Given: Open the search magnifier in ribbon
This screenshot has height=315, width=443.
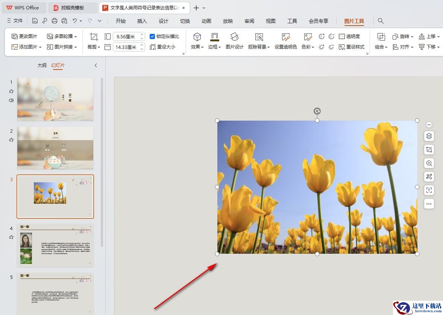Looking at the screenshot, I should click(x=381, y=21).
